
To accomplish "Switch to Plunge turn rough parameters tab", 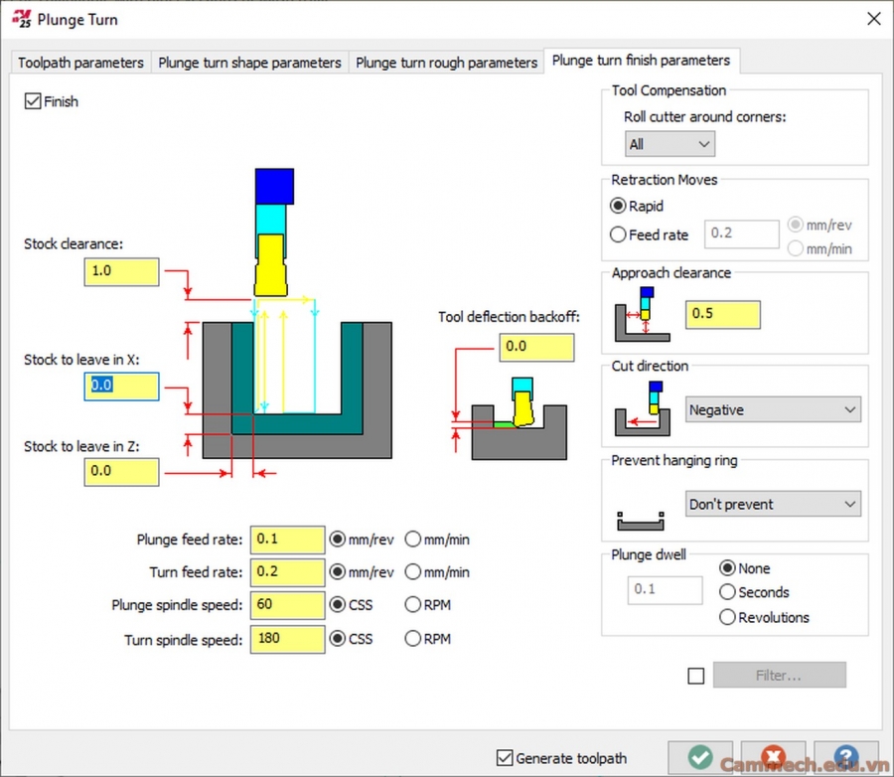I will [446, 63].
